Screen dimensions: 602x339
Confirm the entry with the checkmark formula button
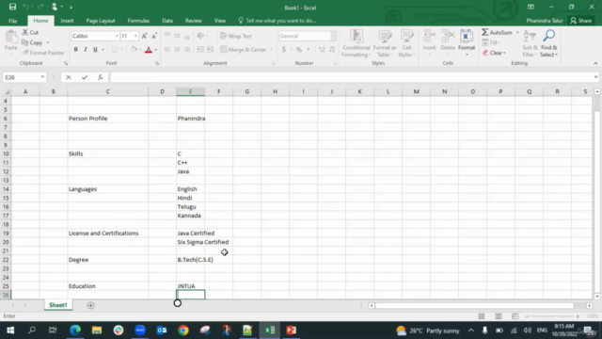pyautogui.click(x=85, y=77)
